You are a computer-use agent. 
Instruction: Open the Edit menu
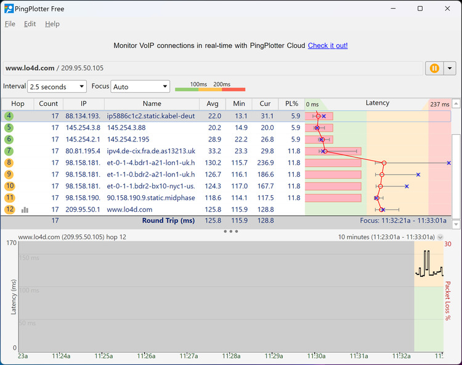click(x=30, y=24)
